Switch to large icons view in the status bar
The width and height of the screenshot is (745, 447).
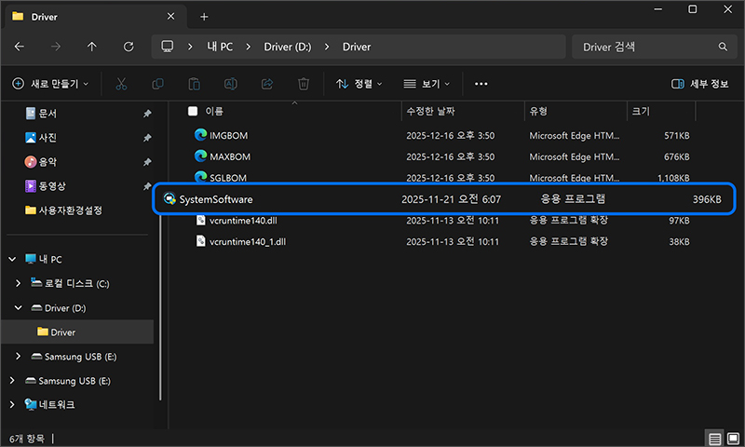click(733, 439)
